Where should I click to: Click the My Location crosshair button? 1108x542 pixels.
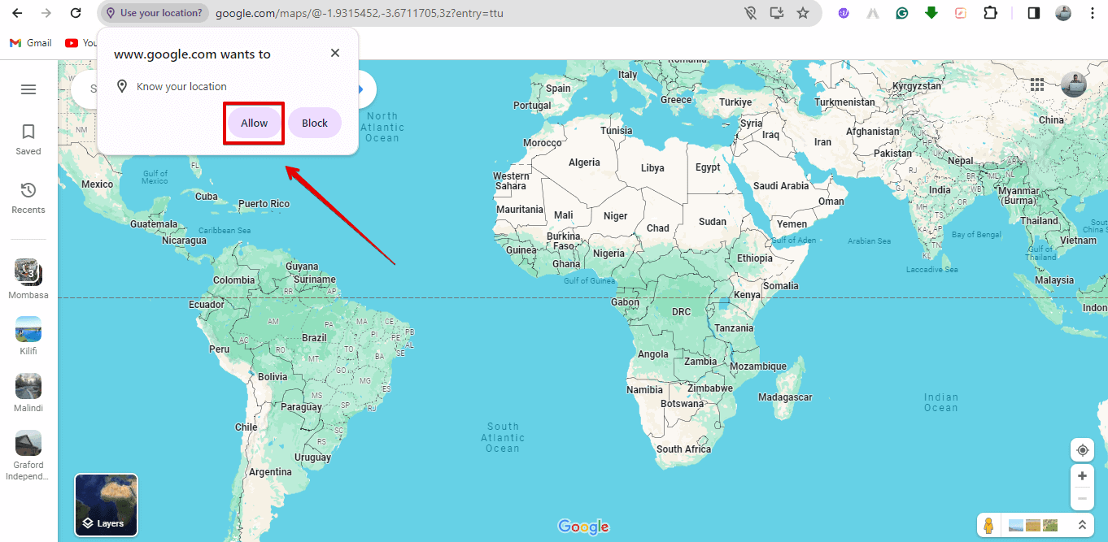(1082, 449)
